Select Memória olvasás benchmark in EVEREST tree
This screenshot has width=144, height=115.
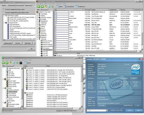point(47,41)
